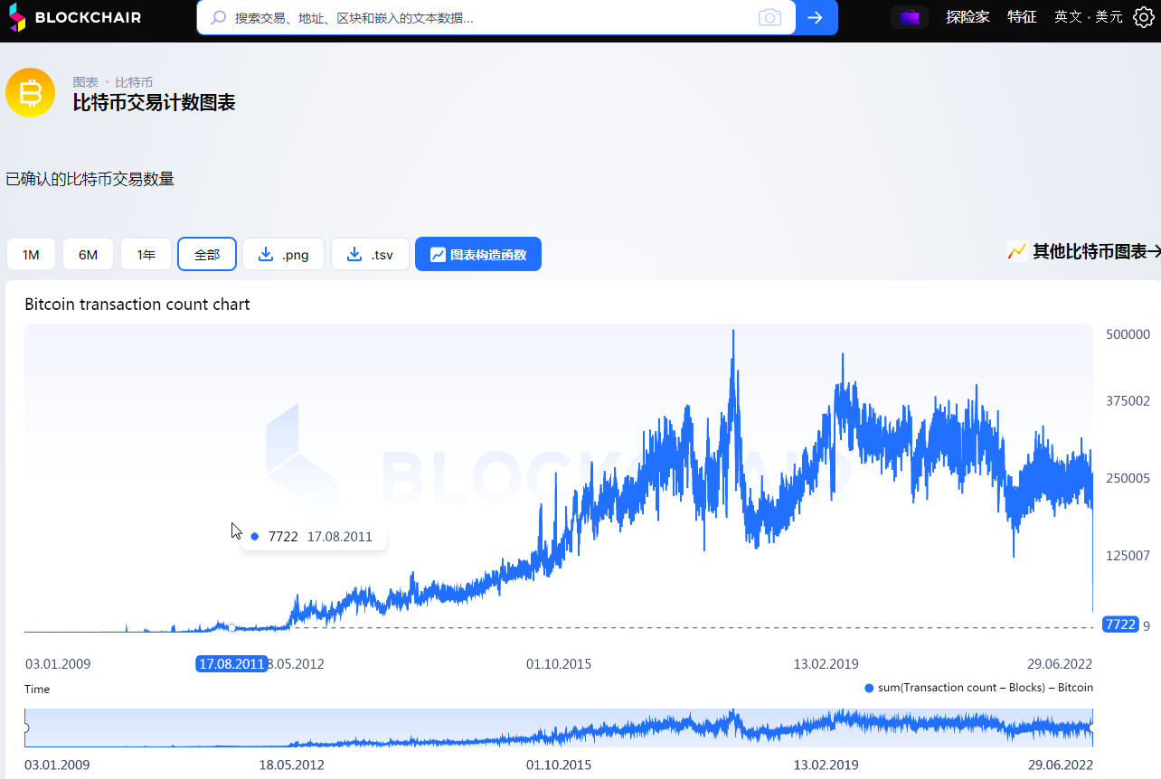1161x779 pixels.
Task: Click the camera icon in search bar
Action: pos(769,17)
